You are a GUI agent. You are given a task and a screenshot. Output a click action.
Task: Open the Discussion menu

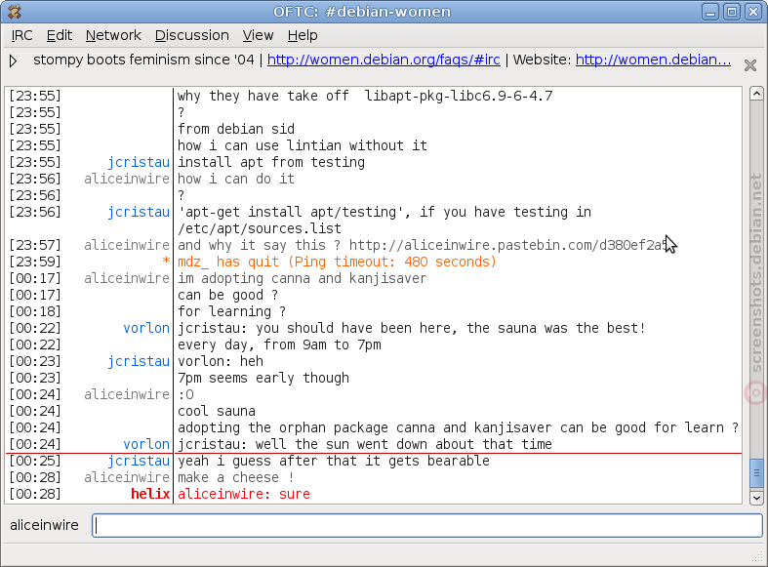point(191,35)
